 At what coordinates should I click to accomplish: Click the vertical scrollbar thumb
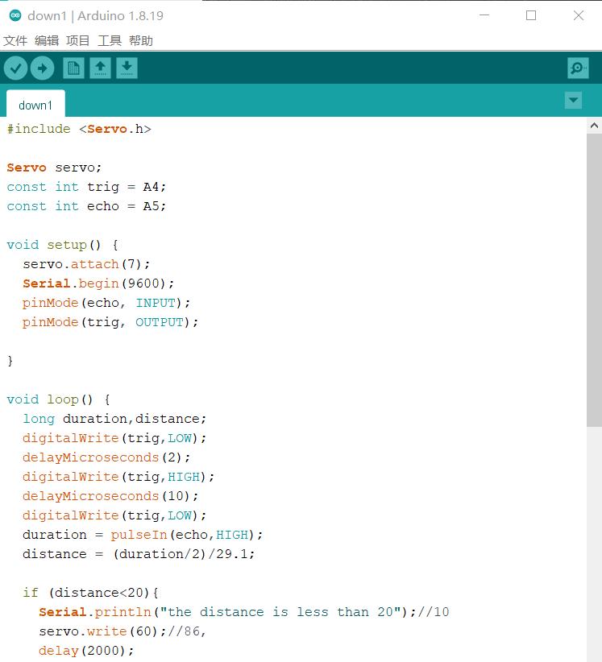tap(594, 280)
